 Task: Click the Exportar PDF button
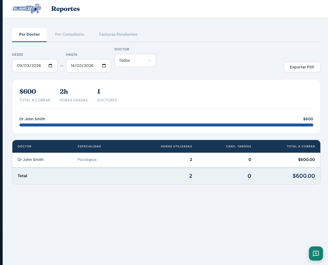(302, 67)
